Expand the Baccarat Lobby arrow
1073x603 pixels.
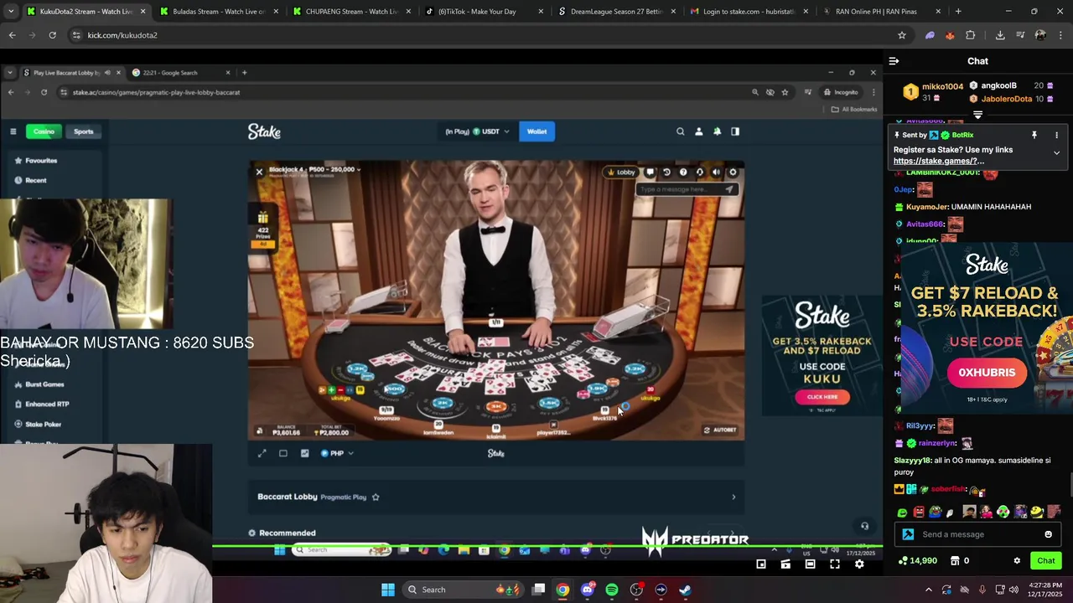coord(733,497)
